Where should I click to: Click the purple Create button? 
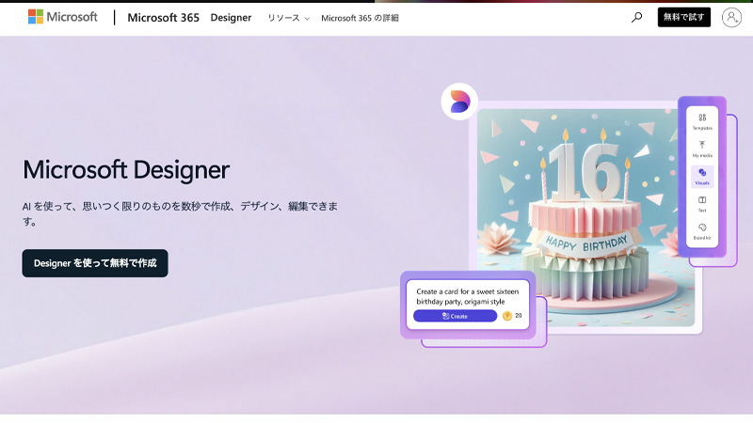pos(455,316)
